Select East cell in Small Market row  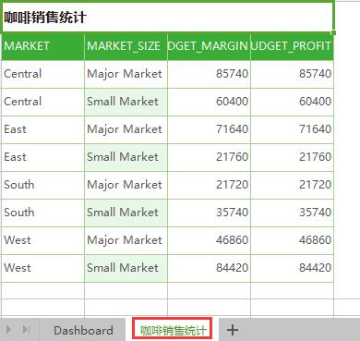[x=43, y=157]
